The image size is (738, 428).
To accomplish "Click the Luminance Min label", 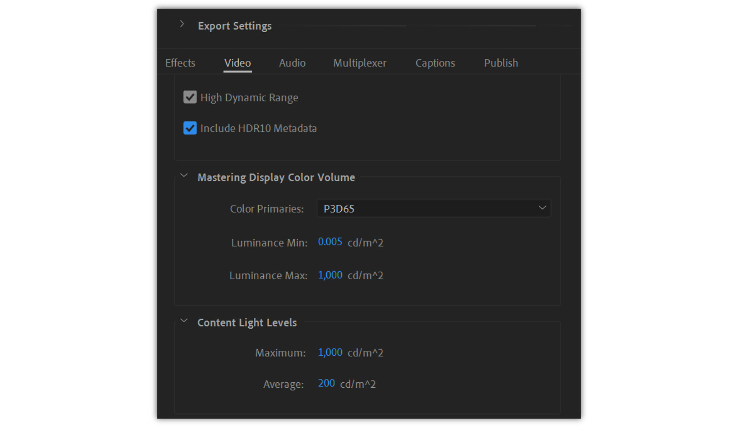I will click(269, 242).
